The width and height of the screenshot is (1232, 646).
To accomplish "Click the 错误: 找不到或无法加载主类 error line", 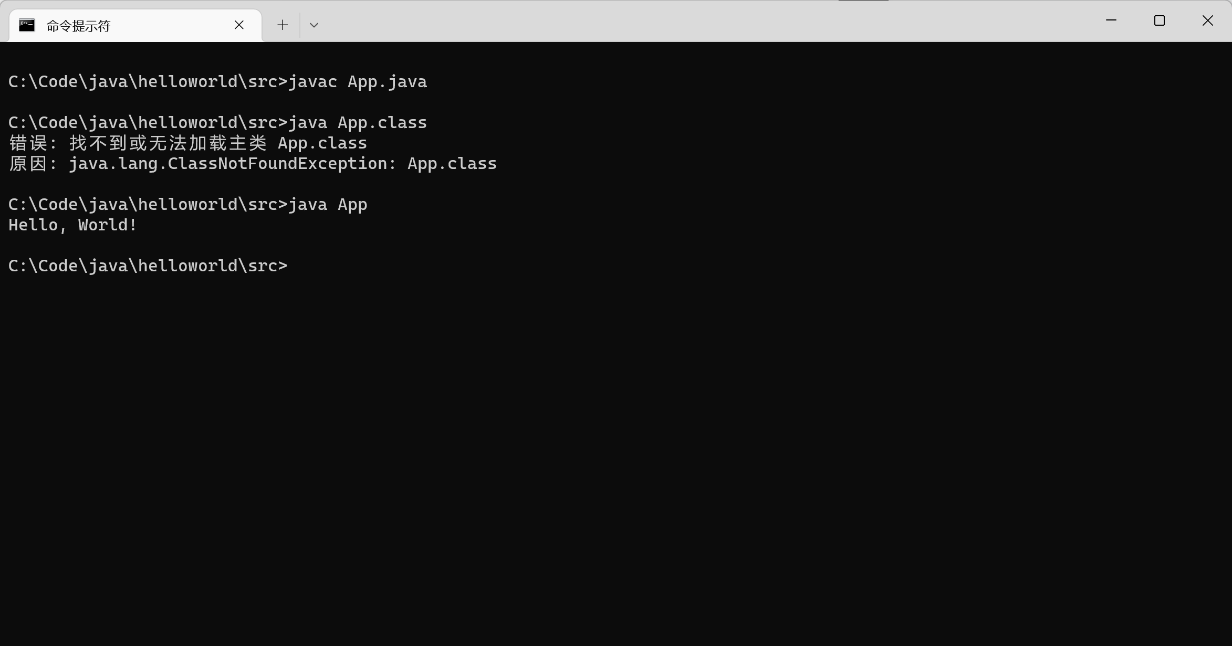I will coord(187,143).
